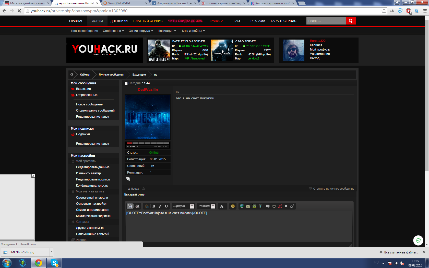Toggle italic formatting
The height and width of the screenshot is (268, 429).
(x=160, y=206)
